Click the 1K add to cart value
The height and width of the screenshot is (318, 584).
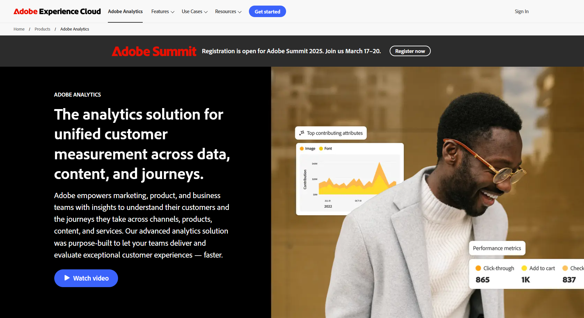tap(525, 280)
